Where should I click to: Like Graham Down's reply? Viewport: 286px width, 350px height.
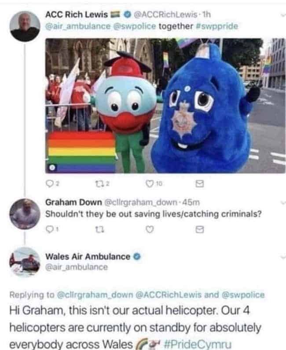pos(150,230)
